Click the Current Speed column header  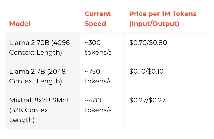pyautogui.click(x=98, y=19)
